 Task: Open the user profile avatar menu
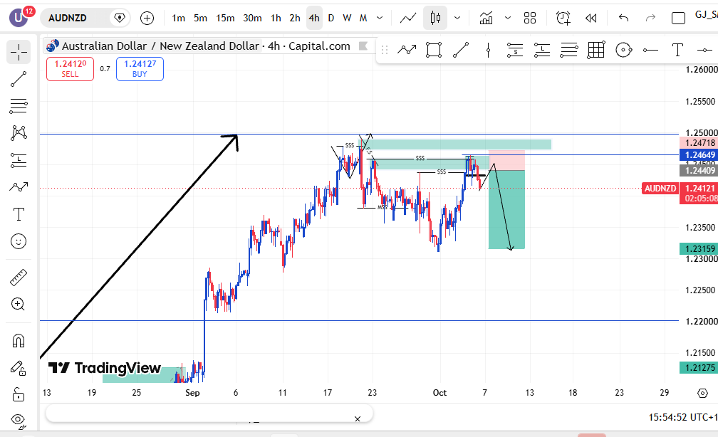[x=19, y=17]
